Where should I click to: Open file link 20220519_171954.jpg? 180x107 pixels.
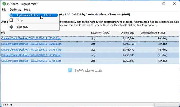click(x=31, y=61)
